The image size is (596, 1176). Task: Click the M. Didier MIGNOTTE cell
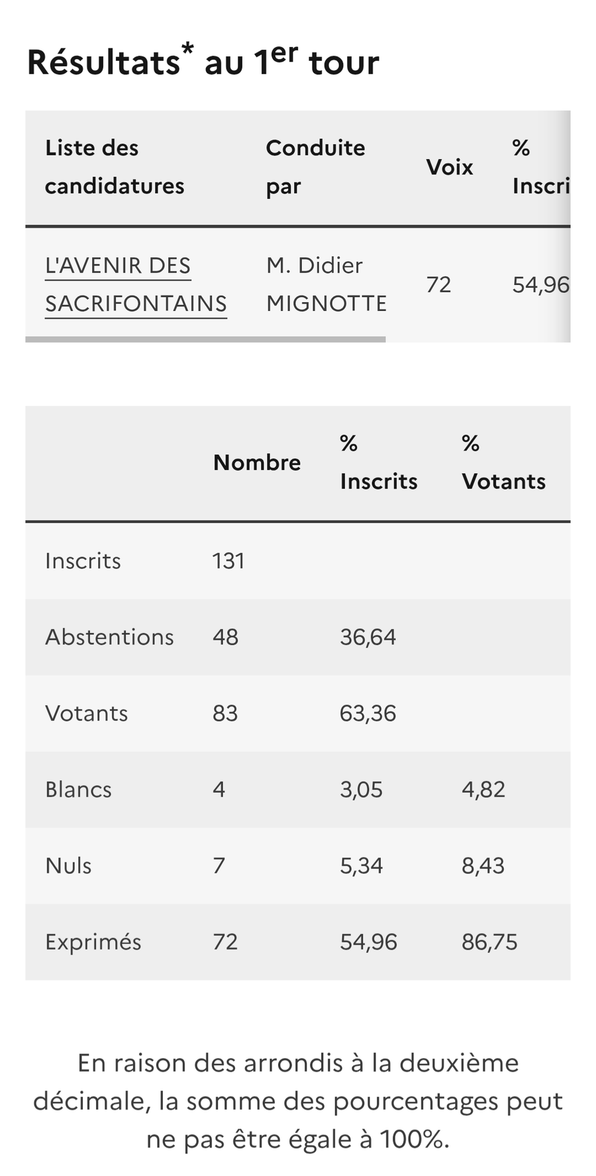point(326,284)
